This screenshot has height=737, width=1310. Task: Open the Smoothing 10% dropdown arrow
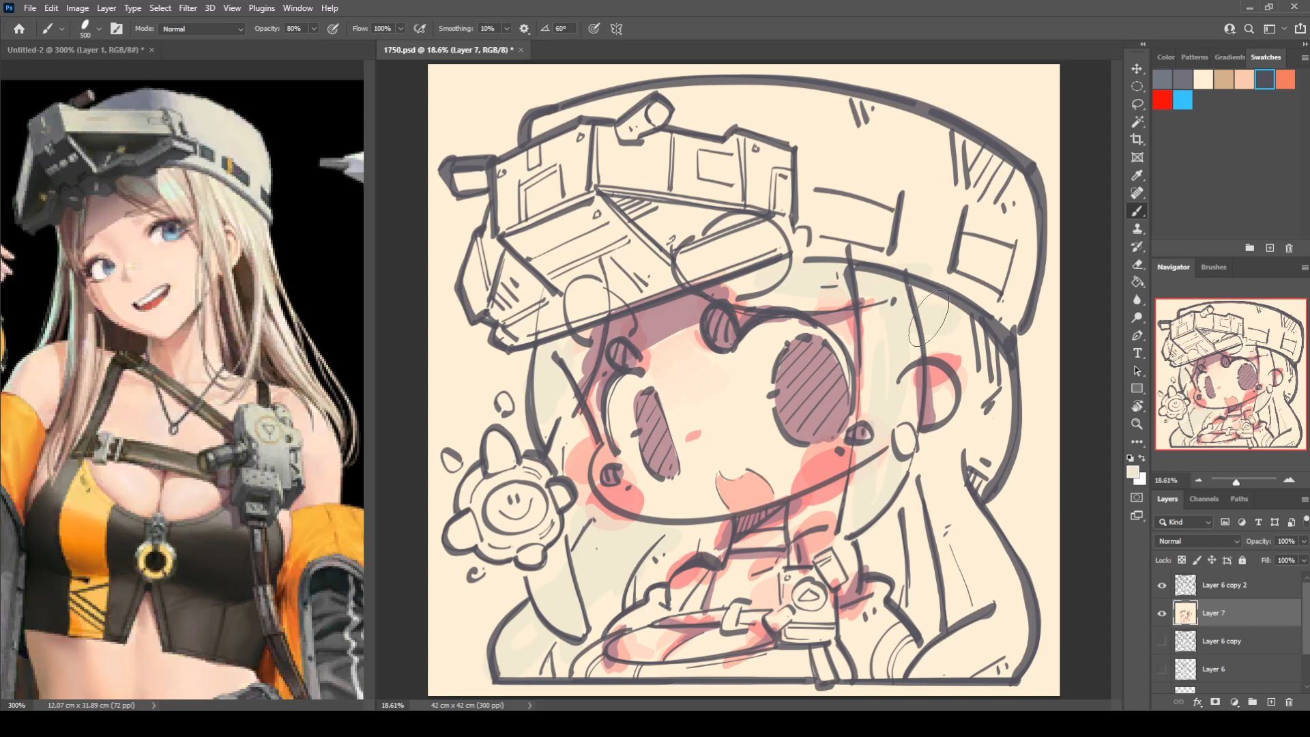(506, 29)
